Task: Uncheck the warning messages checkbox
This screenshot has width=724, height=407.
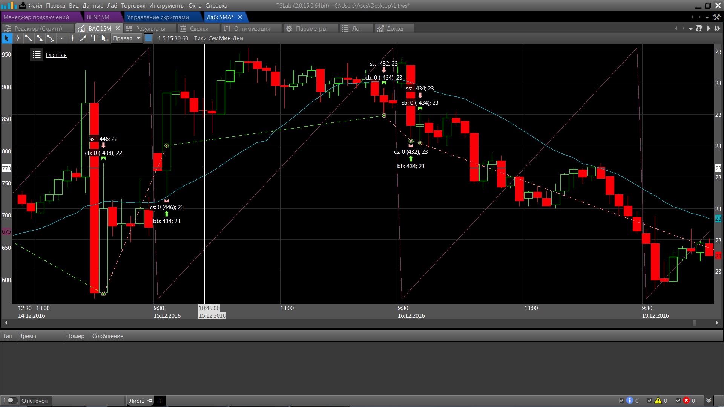Action: pos(650,401)
